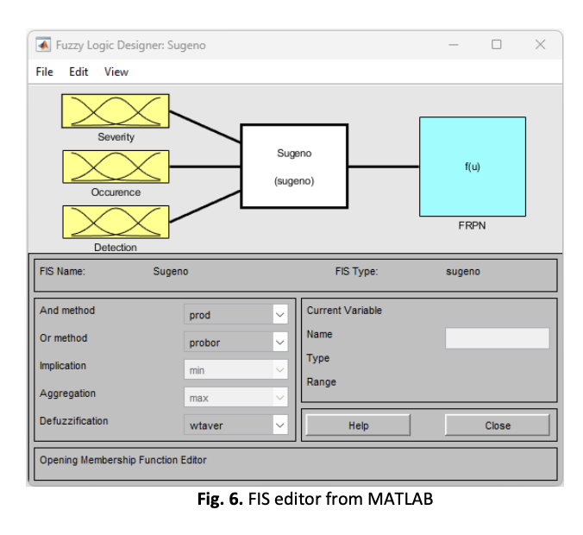Select the Detection input variable box

coord(116,222)
